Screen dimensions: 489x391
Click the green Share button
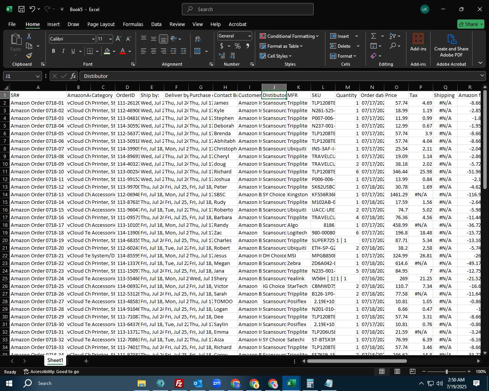(471, 24)
